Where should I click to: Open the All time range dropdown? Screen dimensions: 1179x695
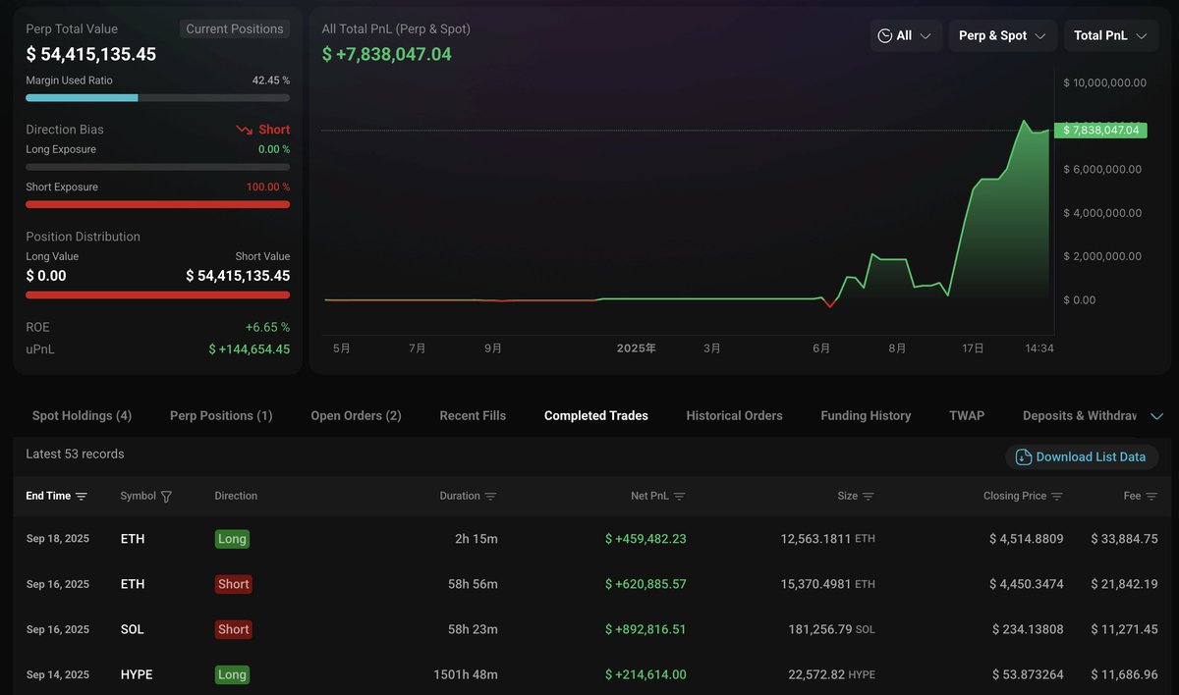tap(905, 35)
